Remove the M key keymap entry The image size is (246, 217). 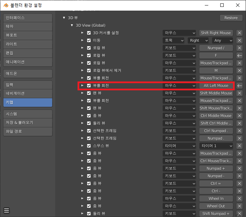239,71
